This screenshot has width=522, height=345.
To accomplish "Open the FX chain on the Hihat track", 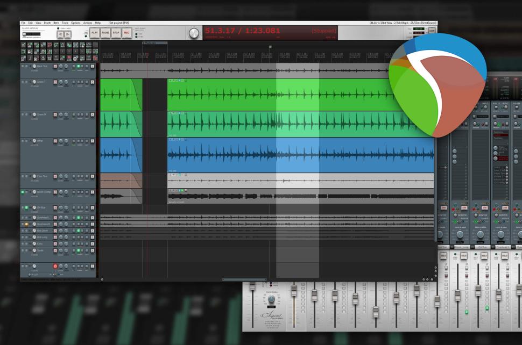I will (x=73, y=141).
